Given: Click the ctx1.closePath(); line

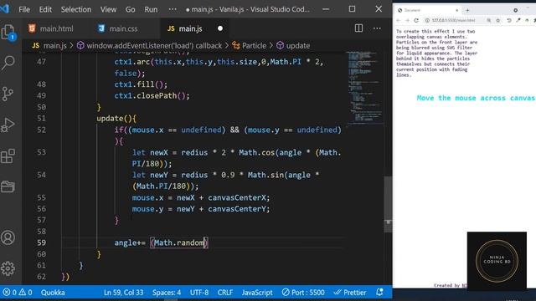Looking at the screenshot, I should coord(152,95).
